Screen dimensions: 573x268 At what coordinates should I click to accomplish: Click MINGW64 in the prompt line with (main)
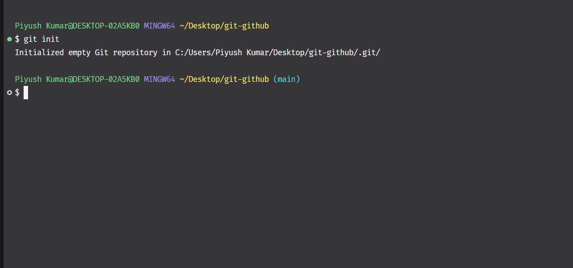pos(159,79)
